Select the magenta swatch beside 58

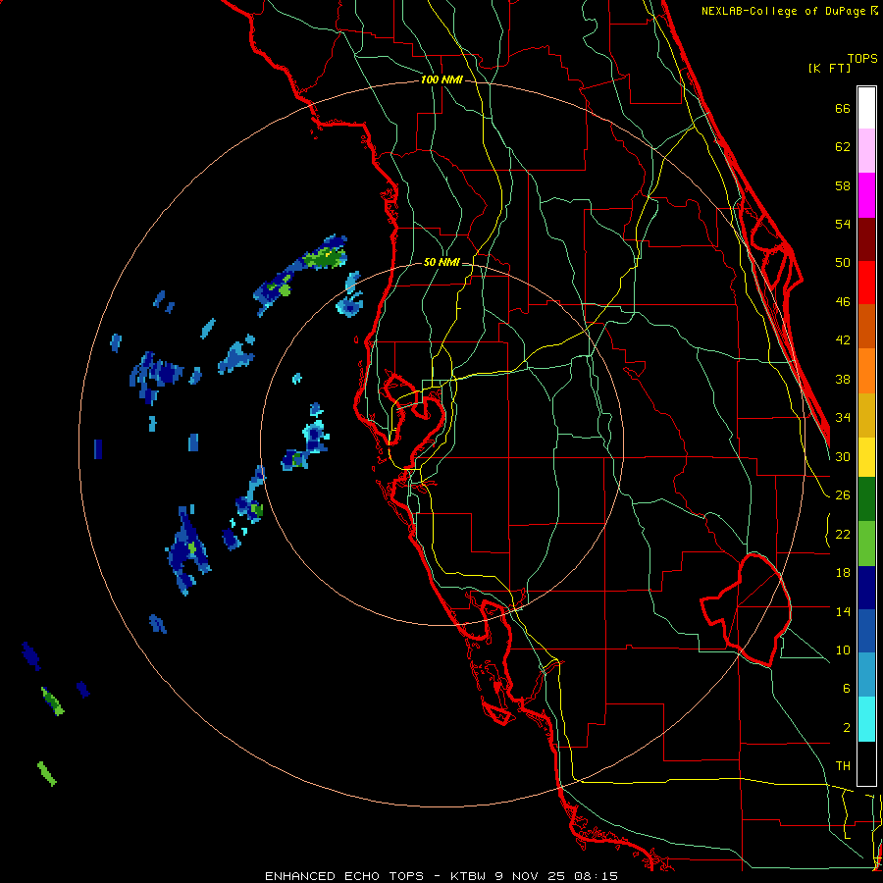click(866, 195)
